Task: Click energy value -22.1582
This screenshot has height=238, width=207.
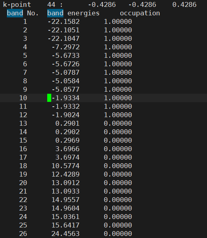Action: (63, 22)
